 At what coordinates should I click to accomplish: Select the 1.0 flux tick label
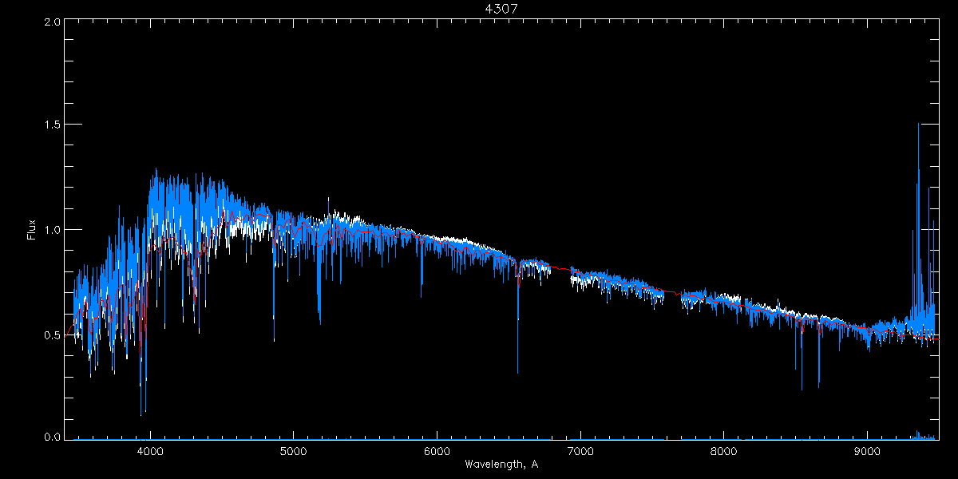(53, 230)
